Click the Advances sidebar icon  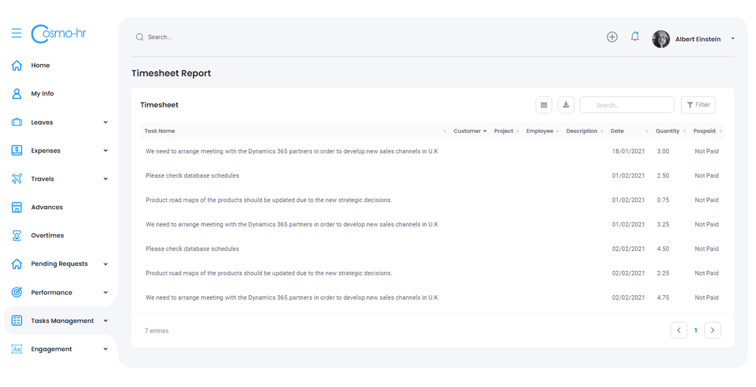pos(17,207)
